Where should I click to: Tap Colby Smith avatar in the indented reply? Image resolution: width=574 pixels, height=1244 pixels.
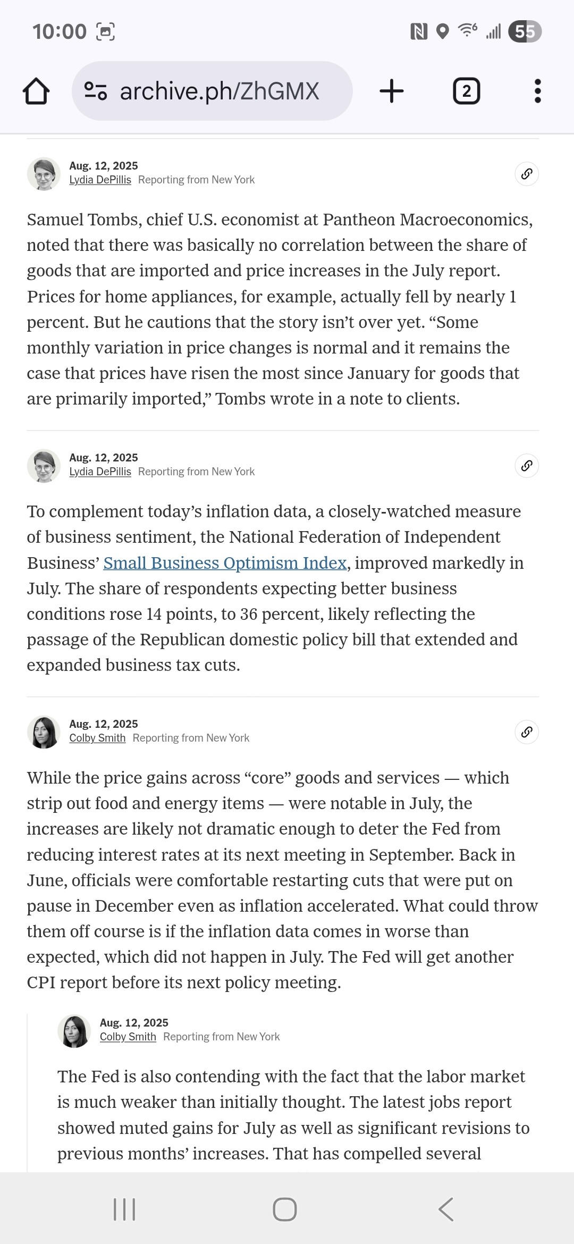[x=74, y=1031]
